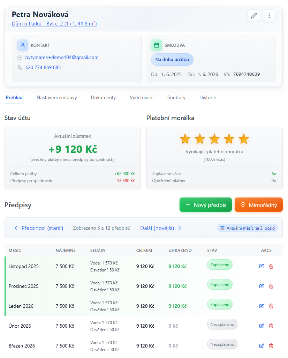Click the tenant email address link
Viewport: 288px width, 358px height.
click(62, 57)
